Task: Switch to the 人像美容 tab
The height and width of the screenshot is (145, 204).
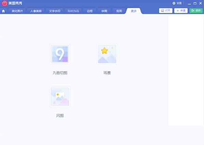Action: click(x=36, y=11)
